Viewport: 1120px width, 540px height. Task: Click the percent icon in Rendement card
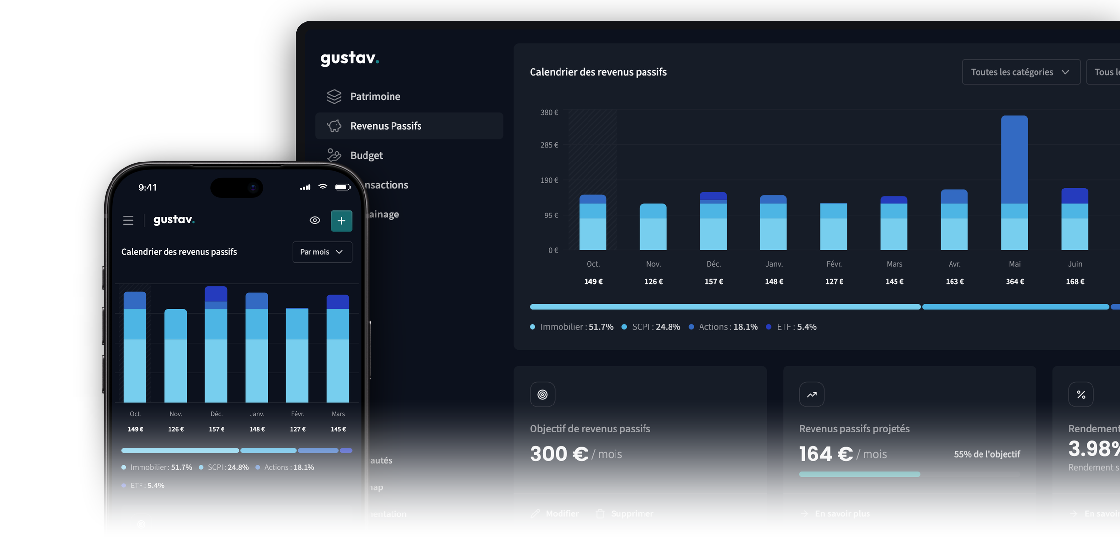click(1081, 394)
